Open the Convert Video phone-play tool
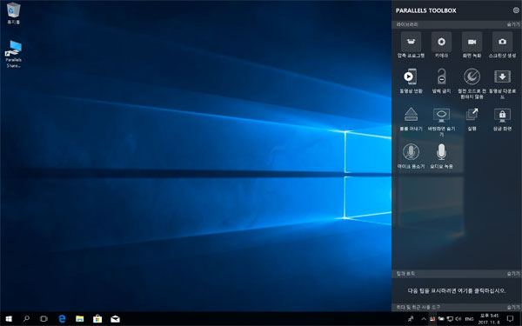 click(x=411, y=81)
